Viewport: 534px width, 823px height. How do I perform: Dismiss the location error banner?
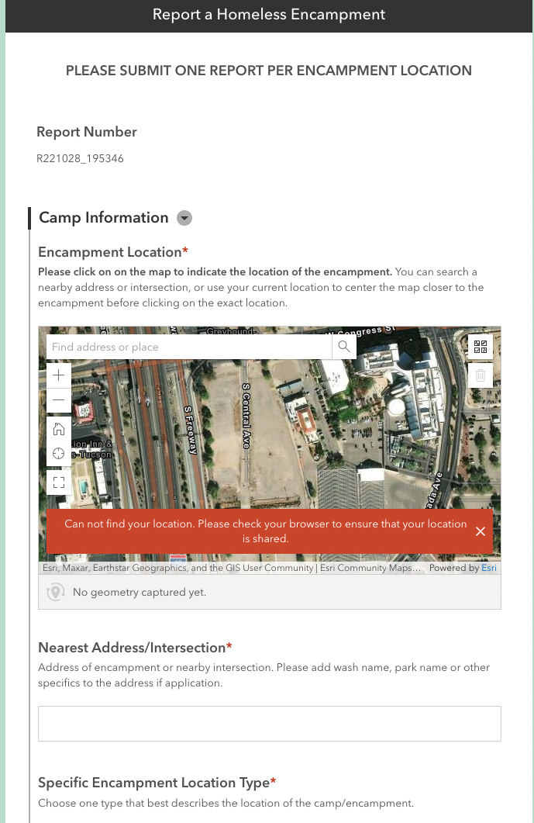481,531
